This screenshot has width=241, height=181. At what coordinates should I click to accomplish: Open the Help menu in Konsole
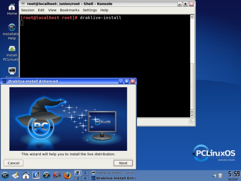click(104, 10)
